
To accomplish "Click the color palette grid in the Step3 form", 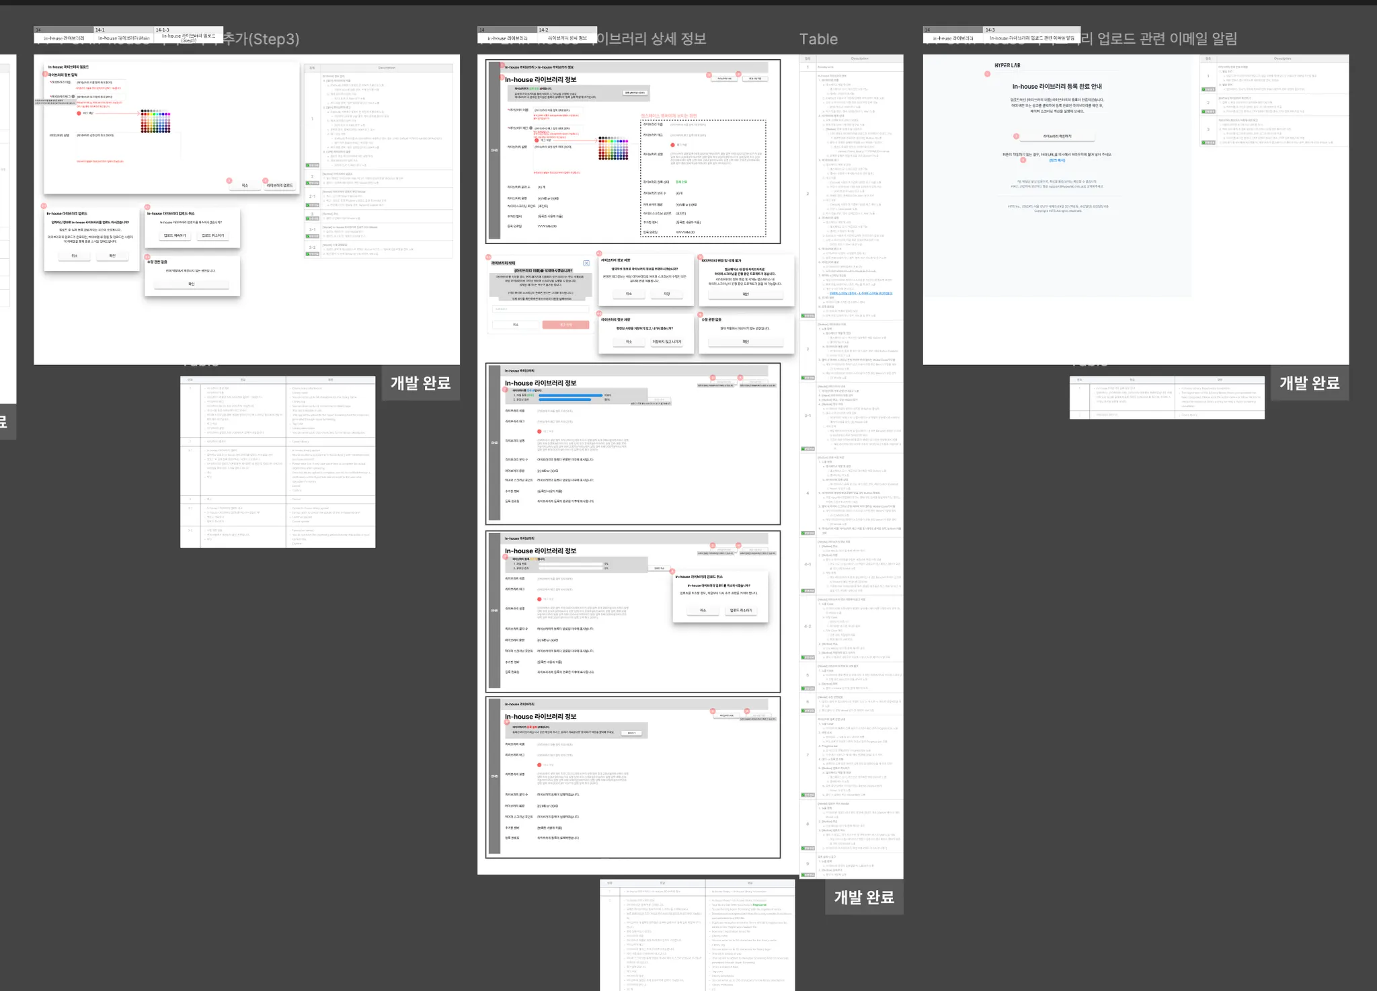I will coord(155,121).
